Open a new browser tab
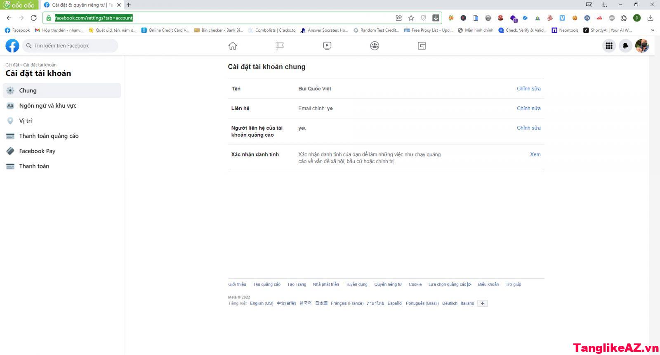 pos(129,5)
